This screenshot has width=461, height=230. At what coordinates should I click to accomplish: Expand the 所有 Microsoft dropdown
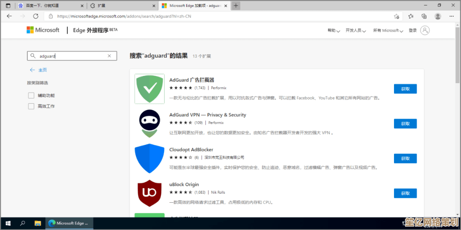pyautogui.click(x=388, y=30)
